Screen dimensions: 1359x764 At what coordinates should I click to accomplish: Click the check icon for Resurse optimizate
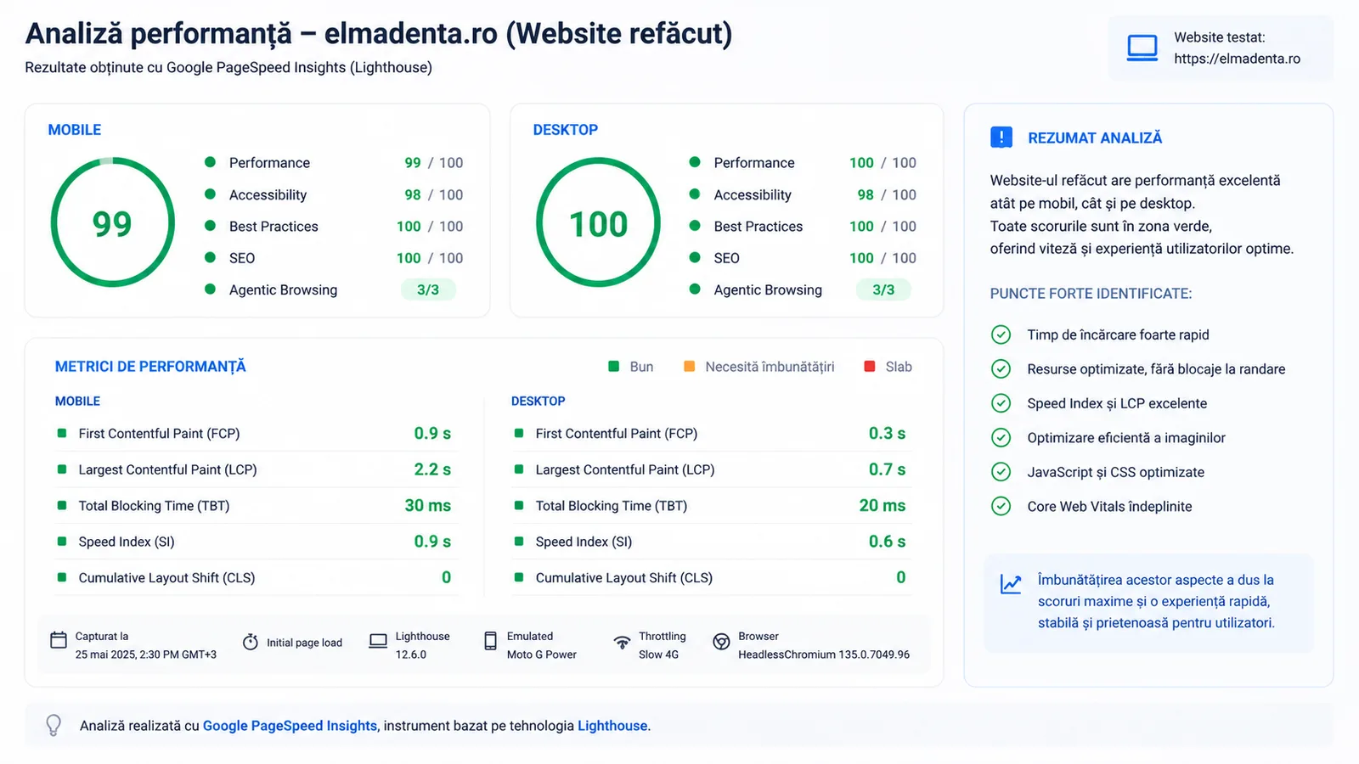(x=1001, y=368)
